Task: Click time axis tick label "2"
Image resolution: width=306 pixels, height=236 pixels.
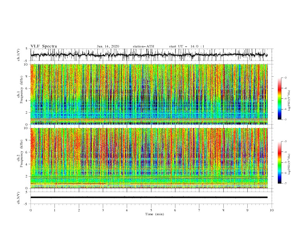Action: (x=79, y=210)
